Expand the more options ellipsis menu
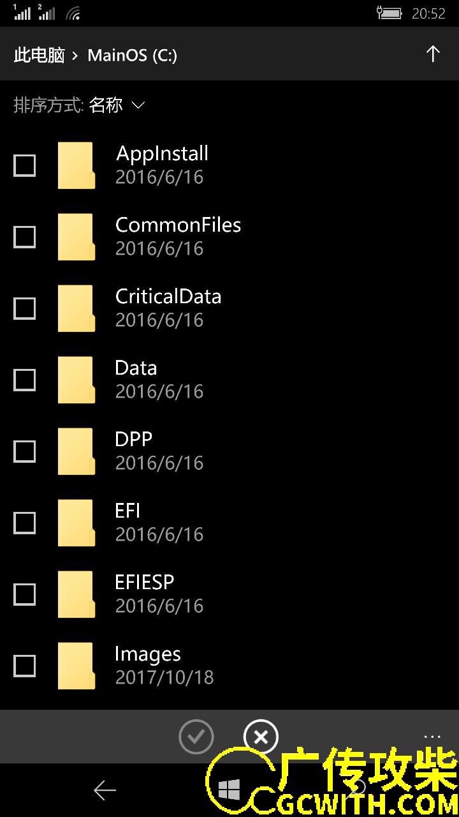 432,736
